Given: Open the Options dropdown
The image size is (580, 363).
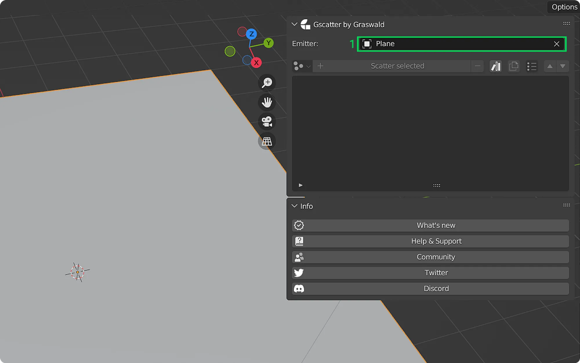Looking at the screenshot, I should (x=564, y=7).
